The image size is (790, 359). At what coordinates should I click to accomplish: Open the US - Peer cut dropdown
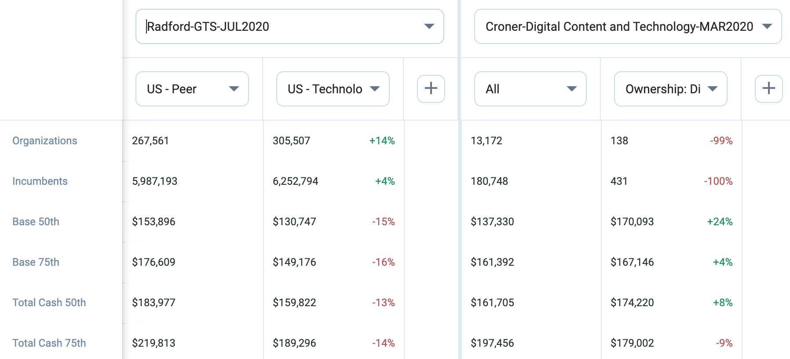click(x=192, y=89)
